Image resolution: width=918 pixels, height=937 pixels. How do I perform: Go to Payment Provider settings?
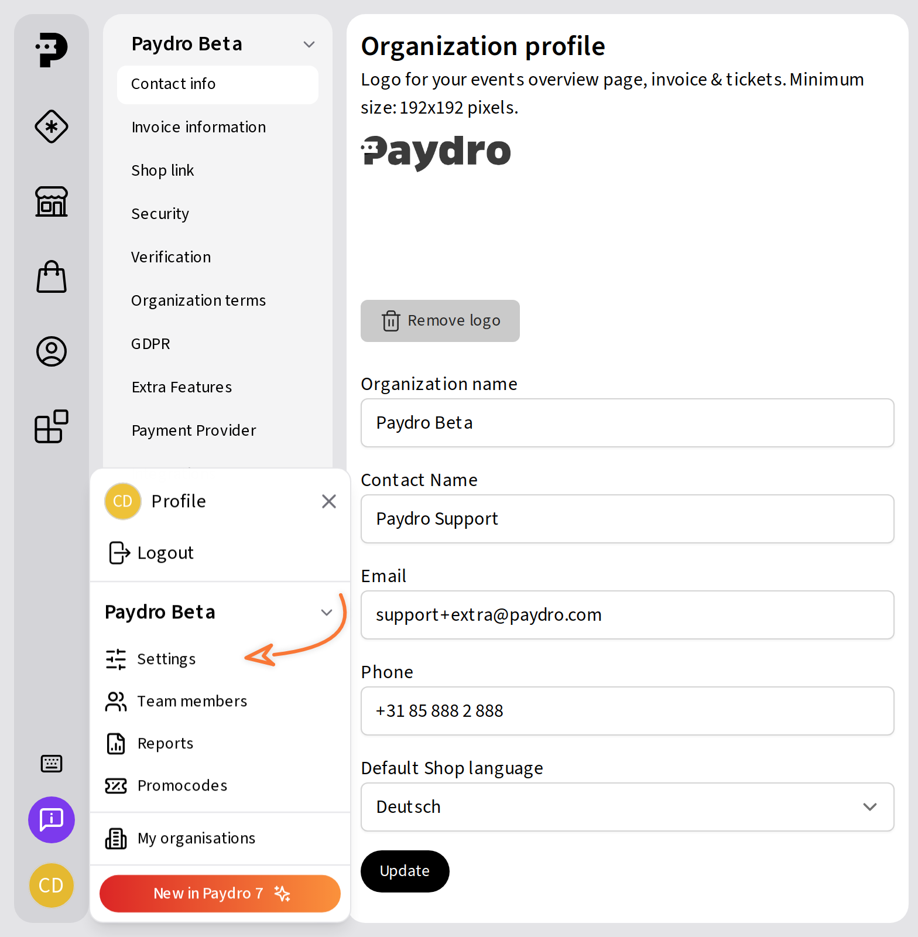[x=194, y=430]
